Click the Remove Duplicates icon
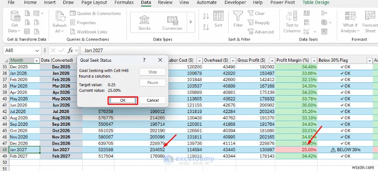Viewport: 378px width, 171px height. pos(307,23)
